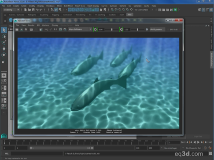214x160 pixels.
Task: Open the Render menu in Render View
Action: tap(31, 25)
